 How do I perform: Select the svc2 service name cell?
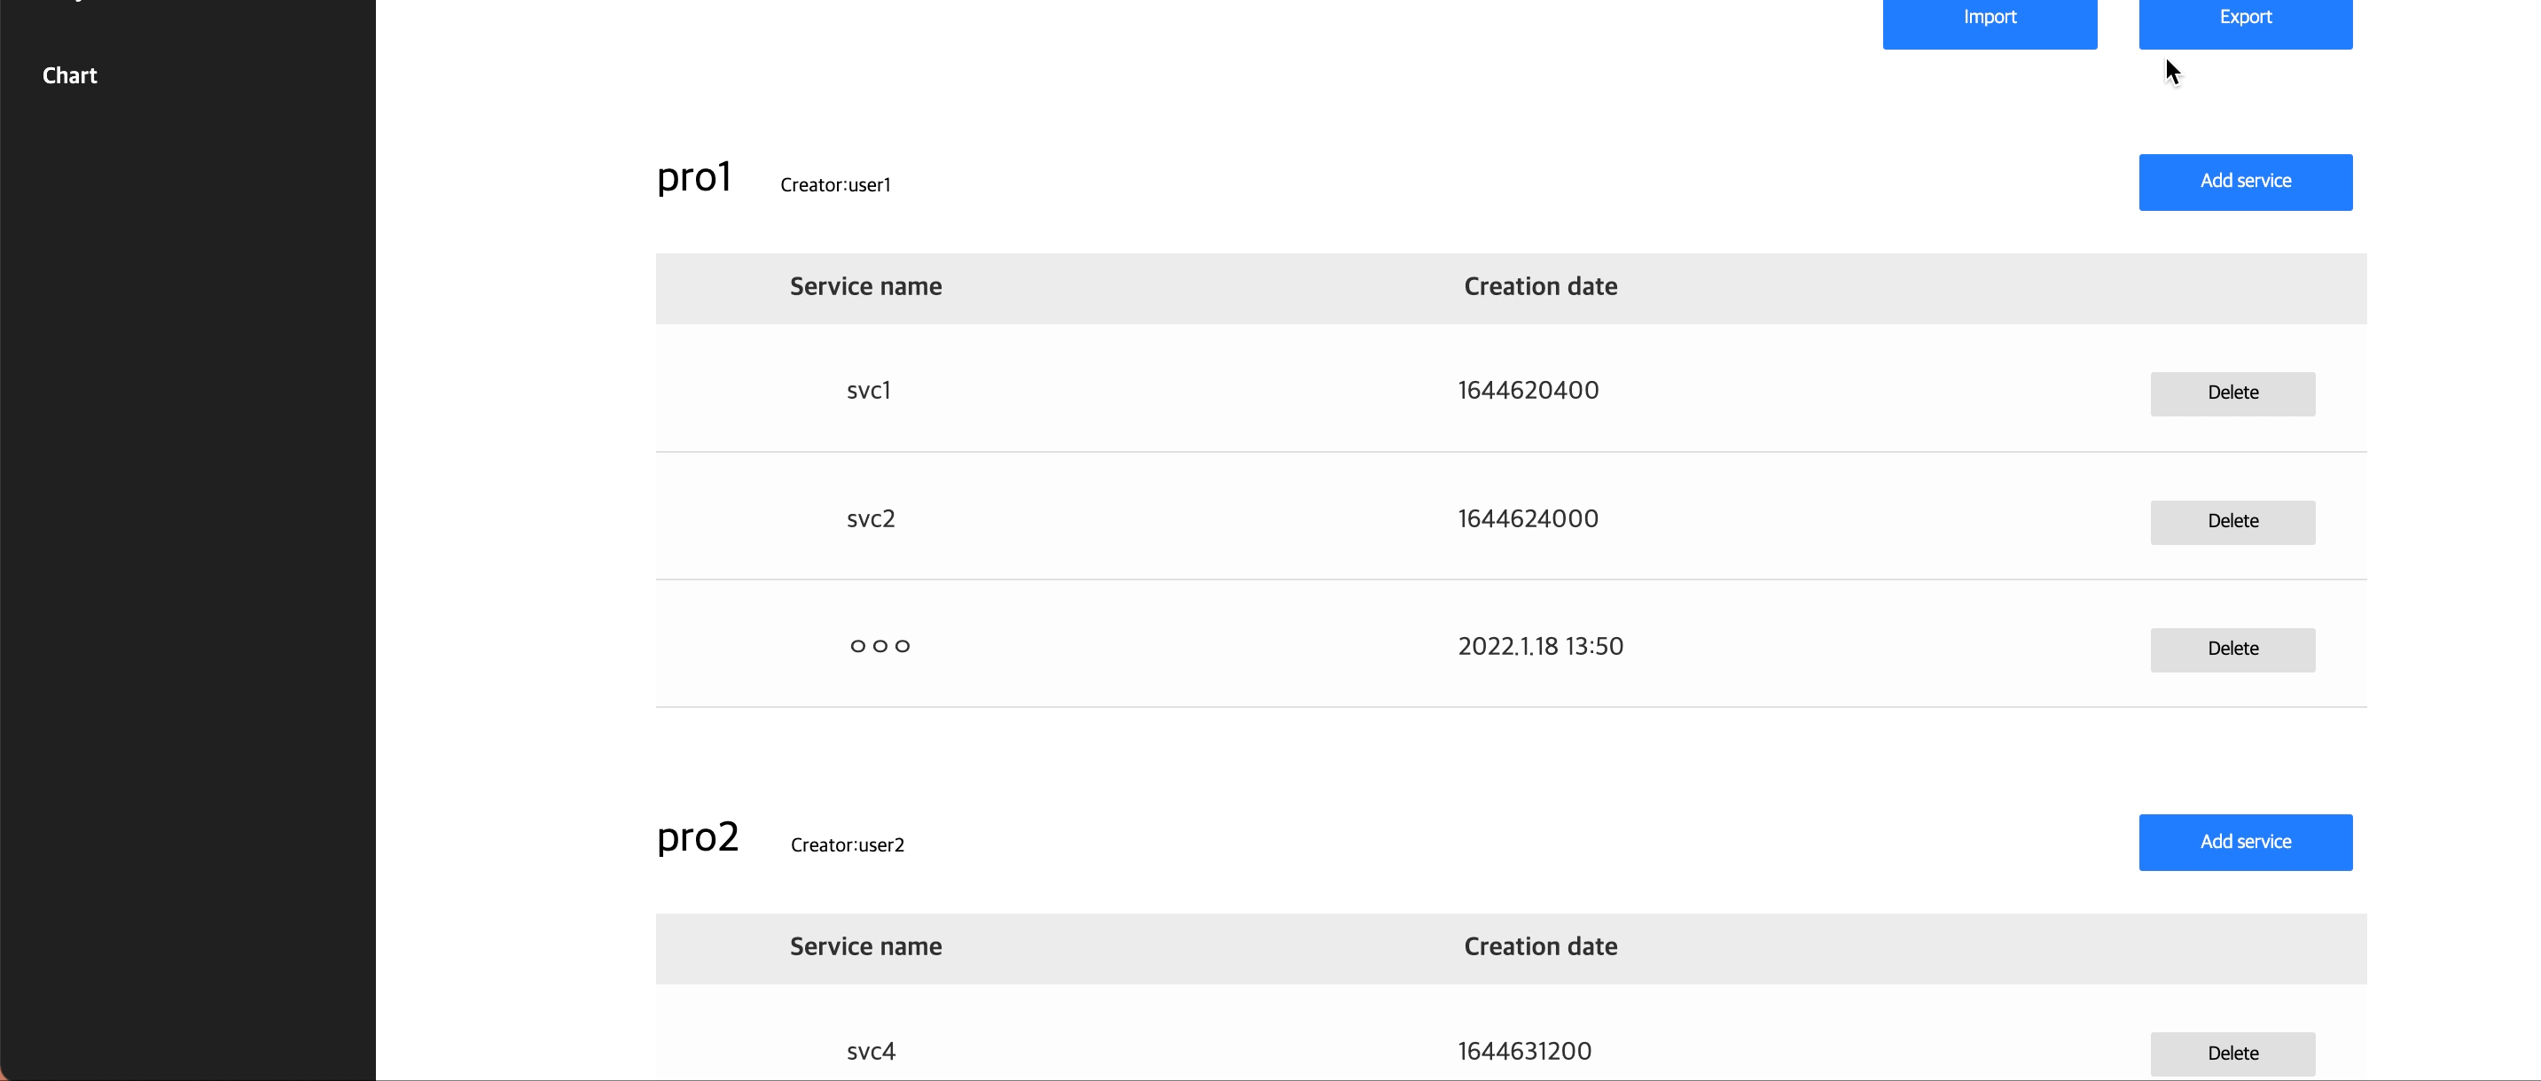(870, 518)
